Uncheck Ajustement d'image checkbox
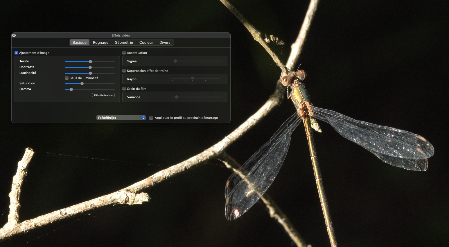The height and width of the screenshot is (247, 449). [16, 53]
